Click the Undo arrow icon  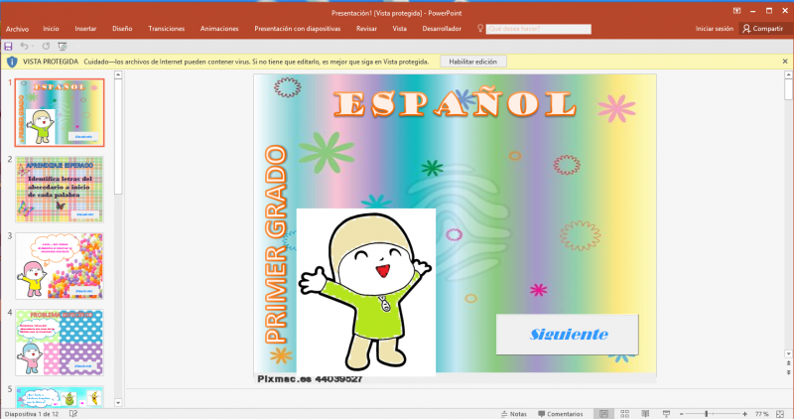point(23,46)
